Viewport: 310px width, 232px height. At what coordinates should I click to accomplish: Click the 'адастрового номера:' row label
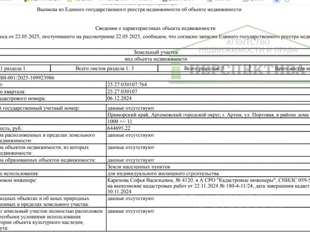pyautogui.click(x=23, y=99)
